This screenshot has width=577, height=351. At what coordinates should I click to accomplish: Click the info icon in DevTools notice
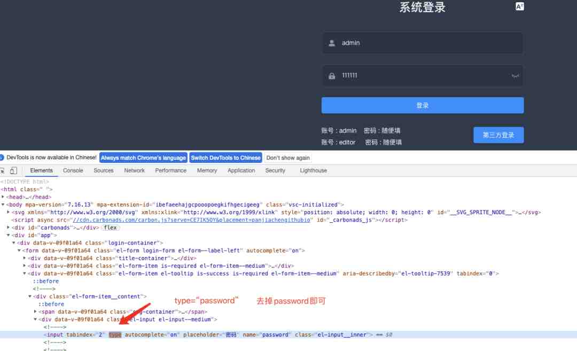[x=2, y=158]
